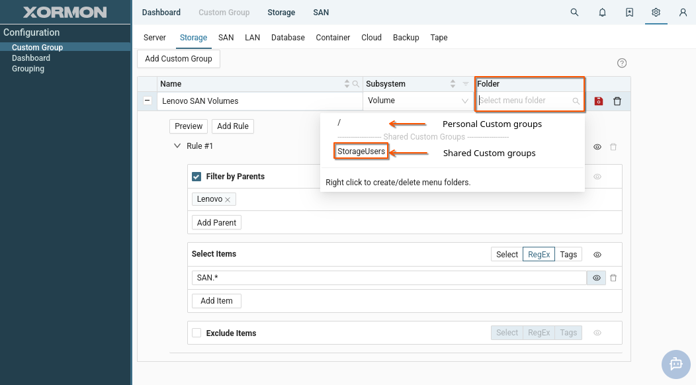The height and width of the screenshot is (385, 696).
Task: Click the search icon in top bar
Action: click(574, 13)
